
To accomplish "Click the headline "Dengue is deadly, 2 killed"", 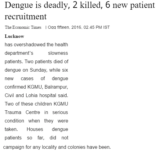I will coord(53,5).
